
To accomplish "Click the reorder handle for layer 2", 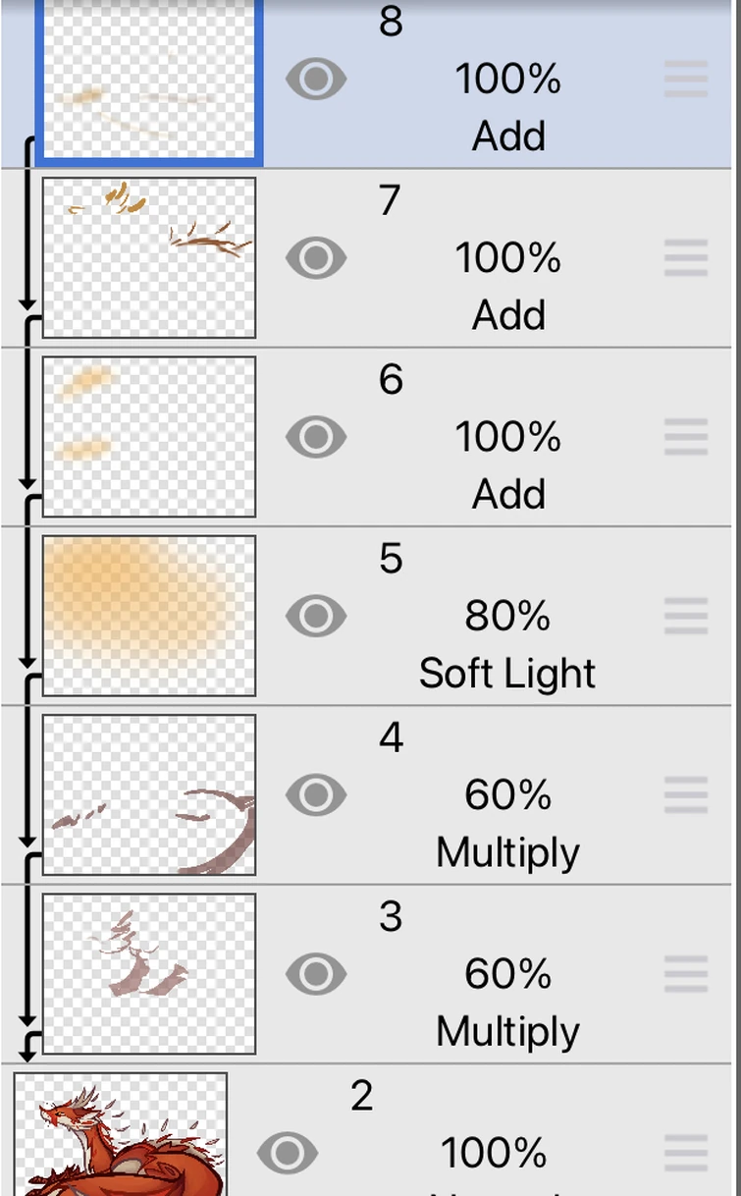I will pos(686,1153).
